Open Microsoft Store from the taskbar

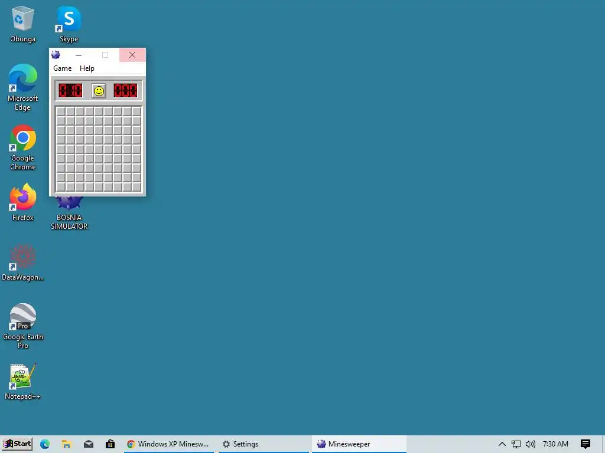pos(110,444)
